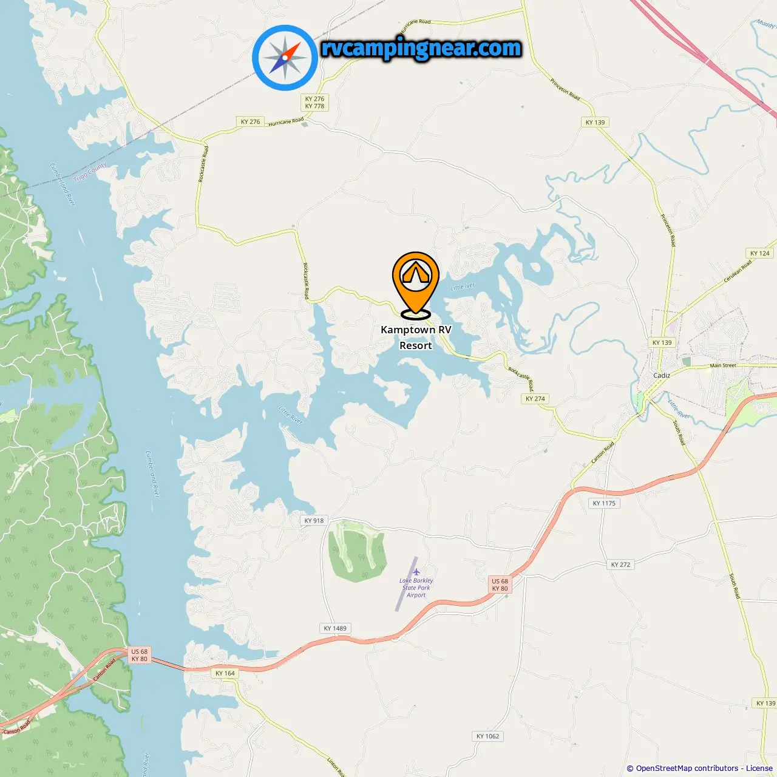The width and height of the screenshot is (777, 777).
Task: Click the green golf course area
Action: coord(357,550)
